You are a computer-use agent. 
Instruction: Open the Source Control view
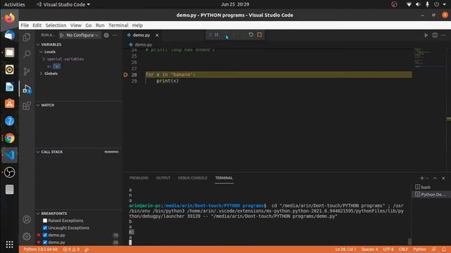[x=27, y=71]
